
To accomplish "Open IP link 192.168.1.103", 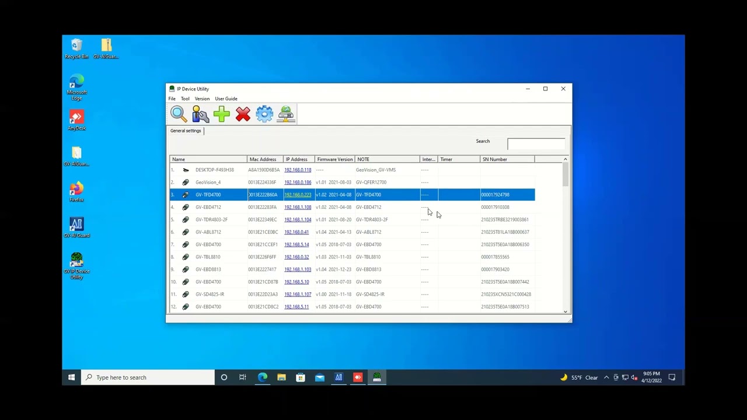I will click(x=298, y=269).
